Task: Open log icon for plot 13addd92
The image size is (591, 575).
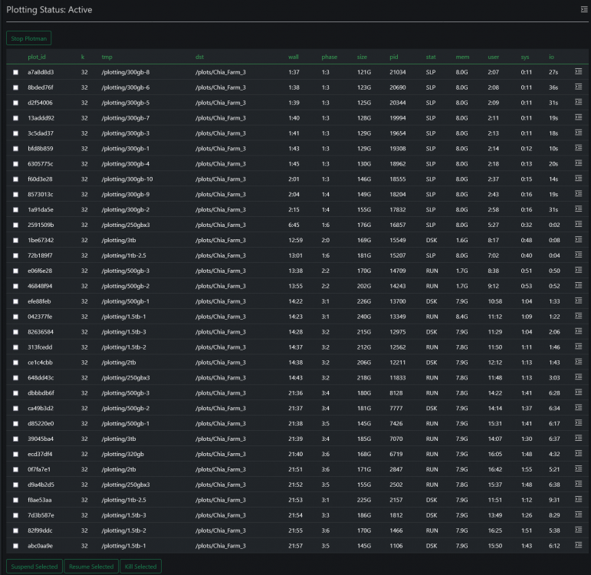Action: (x=578, y=117)
